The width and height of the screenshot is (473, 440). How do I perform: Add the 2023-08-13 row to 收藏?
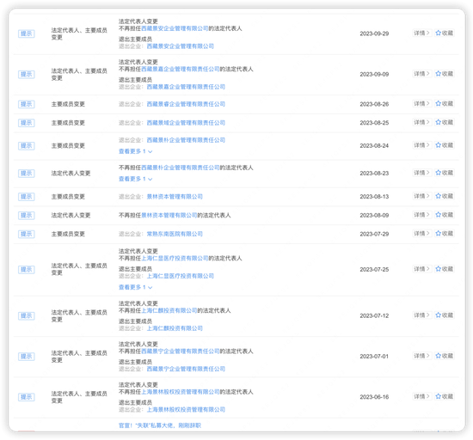(x=444, y=196)
